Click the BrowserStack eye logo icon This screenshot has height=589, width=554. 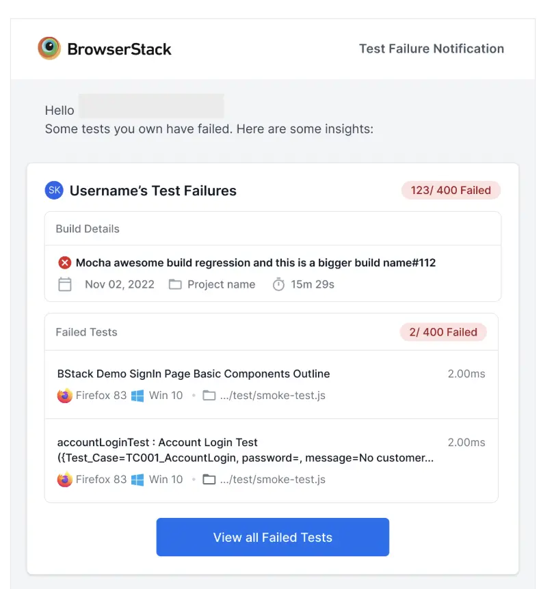pyautogui.click(x=49, y=49)
